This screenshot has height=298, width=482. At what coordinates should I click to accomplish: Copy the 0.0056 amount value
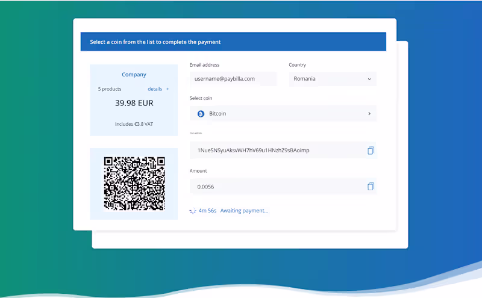tap(371, 187)
